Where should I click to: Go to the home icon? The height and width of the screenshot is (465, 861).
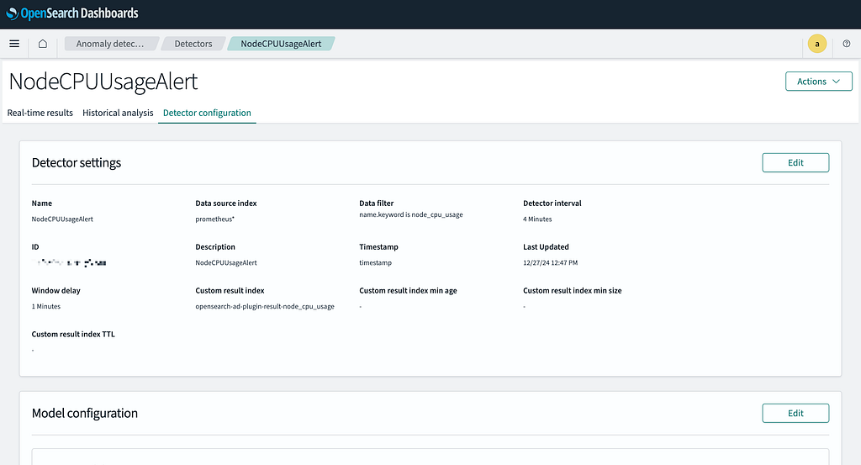pyautogui.click(x=42, y=44)
